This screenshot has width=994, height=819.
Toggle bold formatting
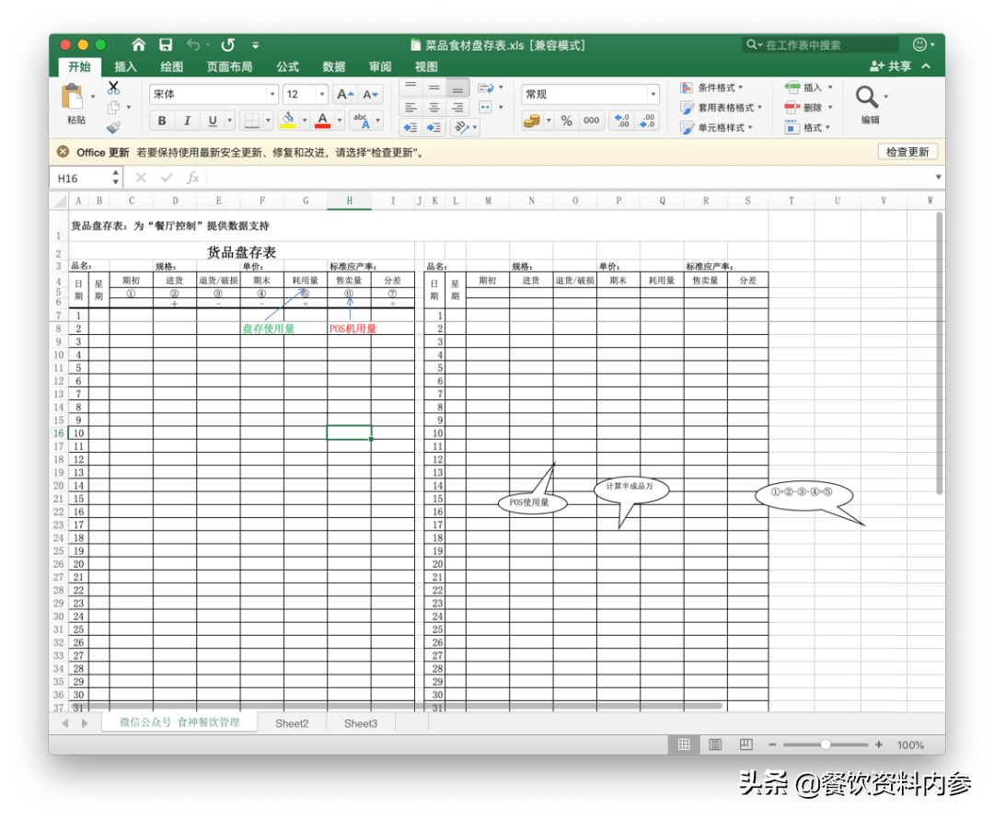pos(162,121)
